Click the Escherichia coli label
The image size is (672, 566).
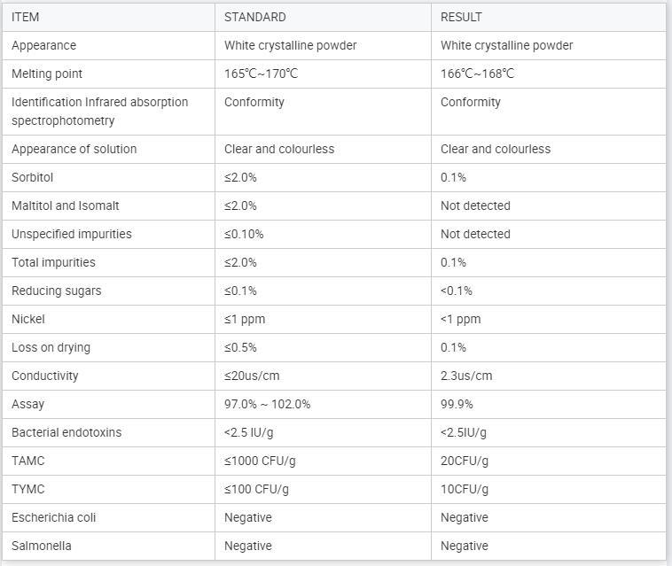point(53,517)
